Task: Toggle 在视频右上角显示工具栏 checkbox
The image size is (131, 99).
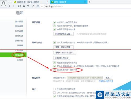Action: pos(54,22)
